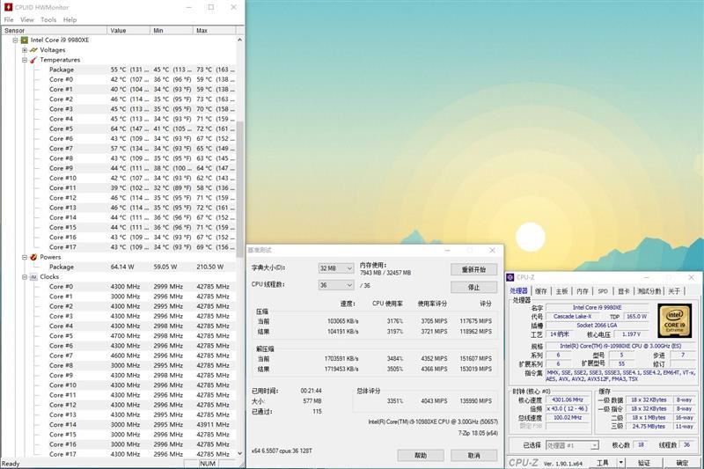
Task: Select the core temperature row showing 39 °C
Action: [142, 188]
